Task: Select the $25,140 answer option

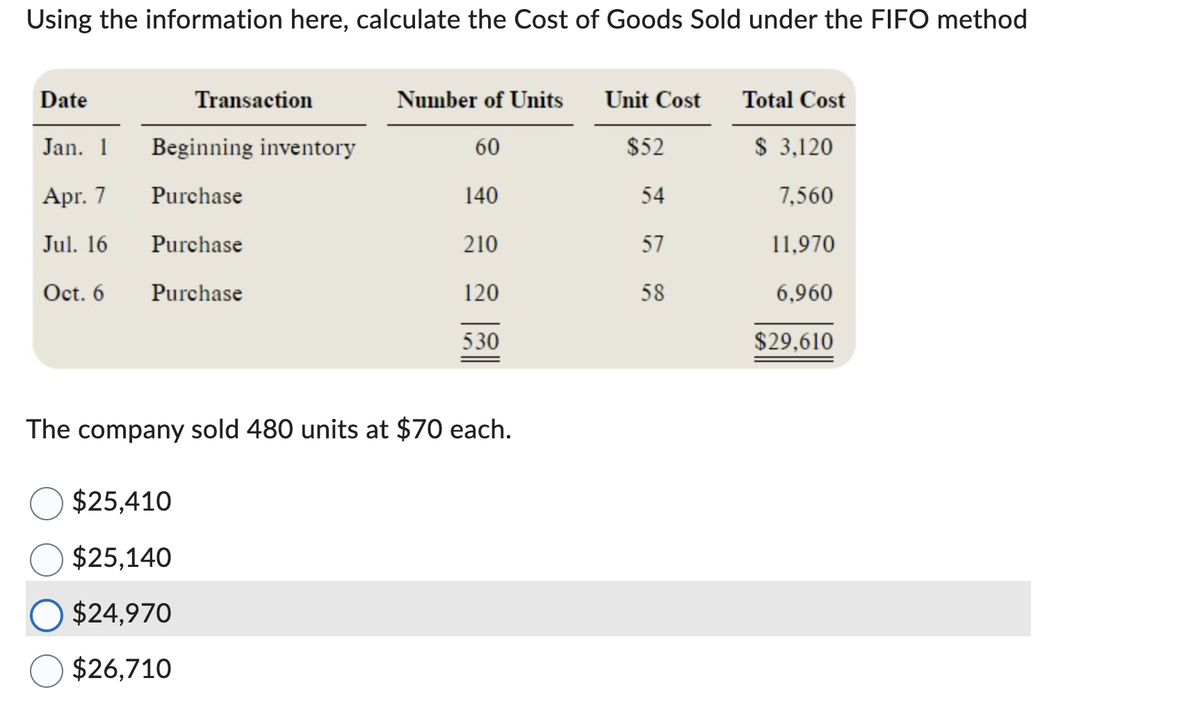Action: tap(45, 556)
